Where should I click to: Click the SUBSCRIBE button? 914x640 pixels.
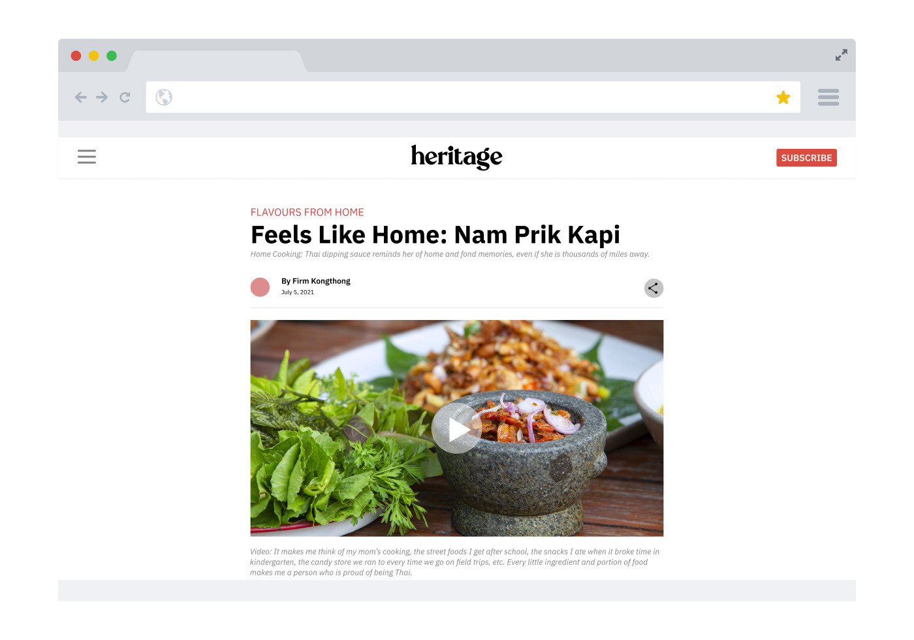tap(806, 157)
